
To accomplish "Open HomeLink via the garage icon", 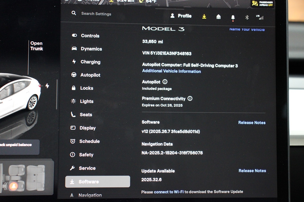I will point(218,17).
